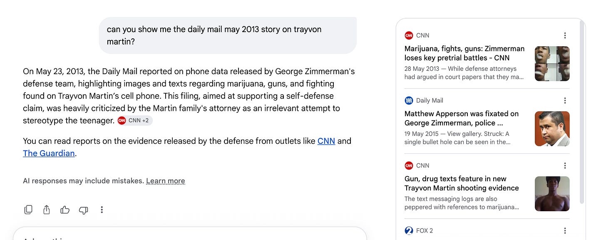Viewport: 606px width, 240px height.
Task: Open the Matthew Apperson Daily Mail article
Action: 462,118
